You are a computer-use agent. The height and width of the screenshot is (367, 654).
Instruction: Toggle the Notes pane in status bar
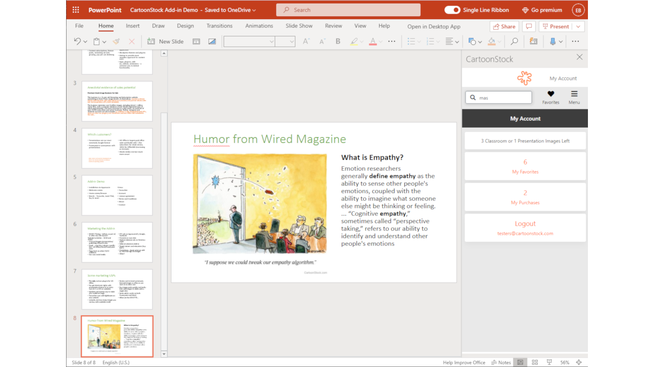tap(501, 362)
